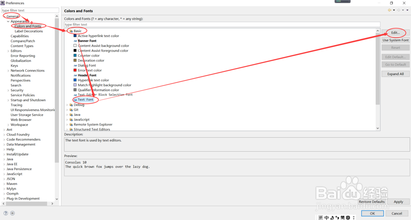Screen dimensions: 411x220
Task: Click the IME Chinese input mode indicator
Action: tap(326, 218)
